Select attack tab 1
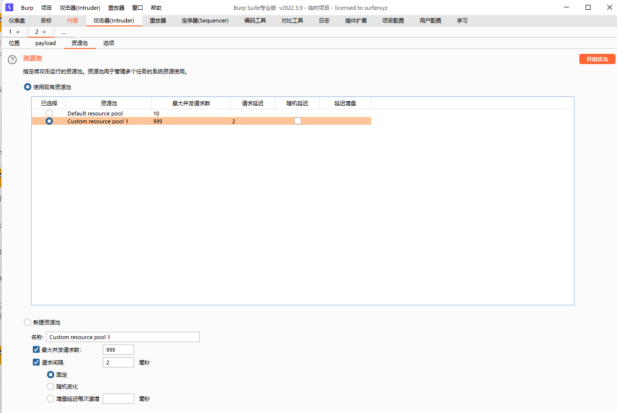Screen dimensions: 617x413 tap(10, 32)
